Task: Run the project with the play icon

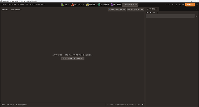Action: (166, 5)
